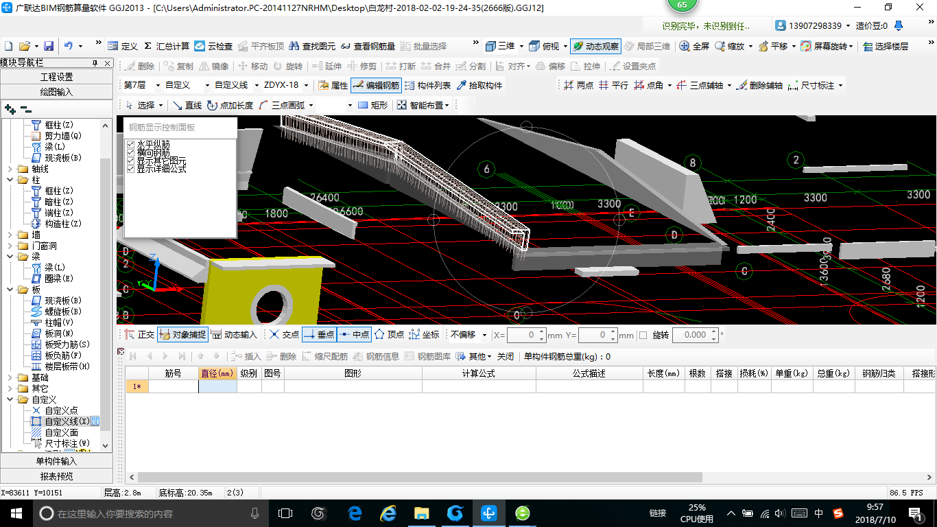The width and height of the screenshot is (937, 527).
Task: Click the 复制 copy tool
Action: (179, 66)
